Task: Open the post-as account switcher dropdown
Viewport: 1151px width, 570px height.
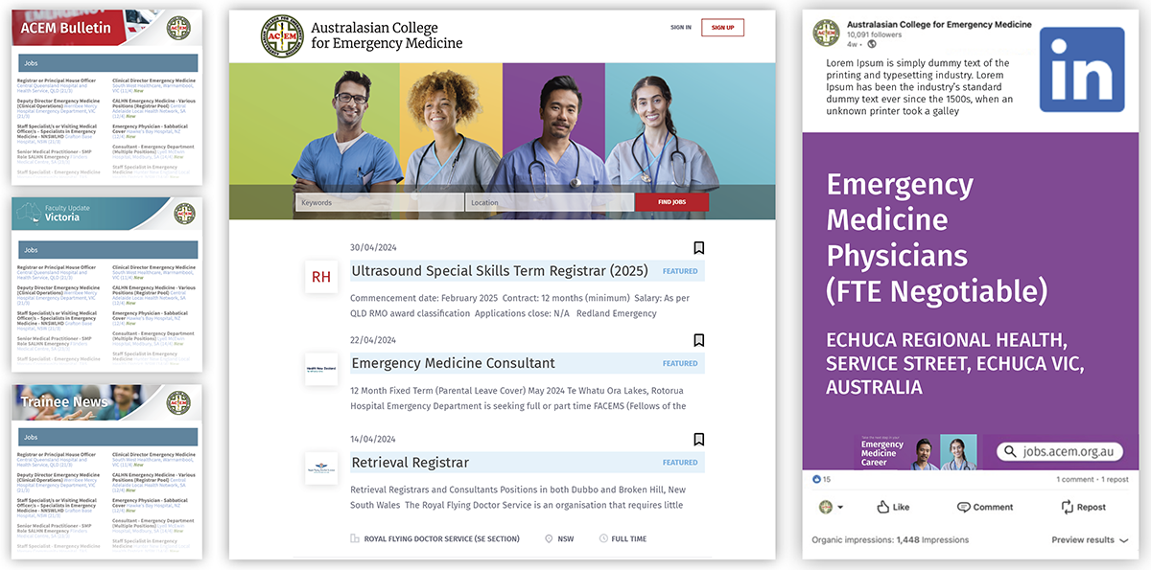Action: (x=831, y=507)
